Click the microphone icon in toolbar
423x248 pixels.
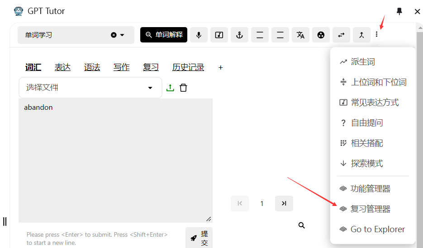click(199, 35)
